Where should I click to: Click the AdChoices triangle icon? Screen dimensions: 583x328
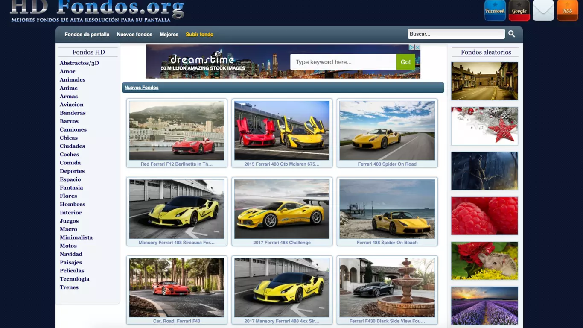coord(412,47)
